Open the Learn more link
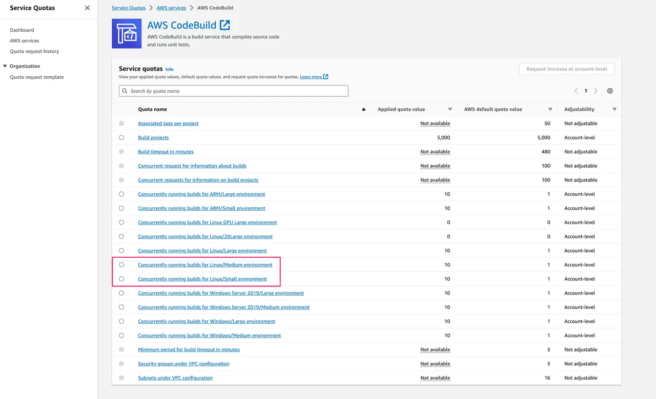This screenshot has width=656, height=399. tap(314, 77)
